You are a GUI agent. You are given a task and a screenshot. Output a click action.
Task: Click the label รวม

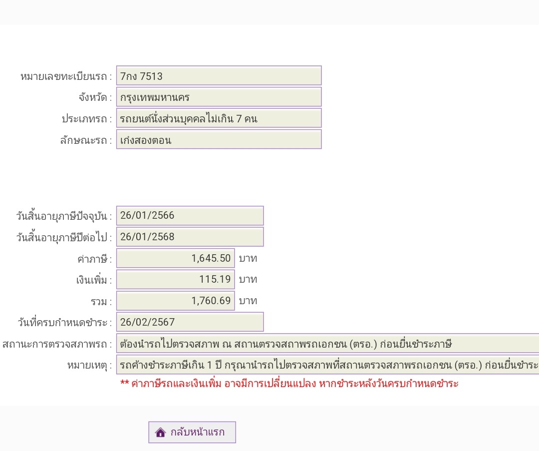click(x=101, y=302)
